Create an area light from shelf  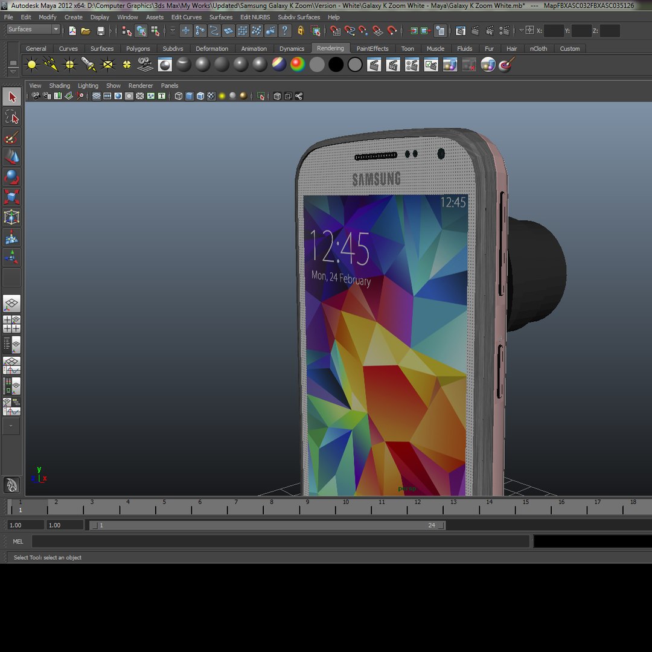pyautogui.click(x=107, y=65)
